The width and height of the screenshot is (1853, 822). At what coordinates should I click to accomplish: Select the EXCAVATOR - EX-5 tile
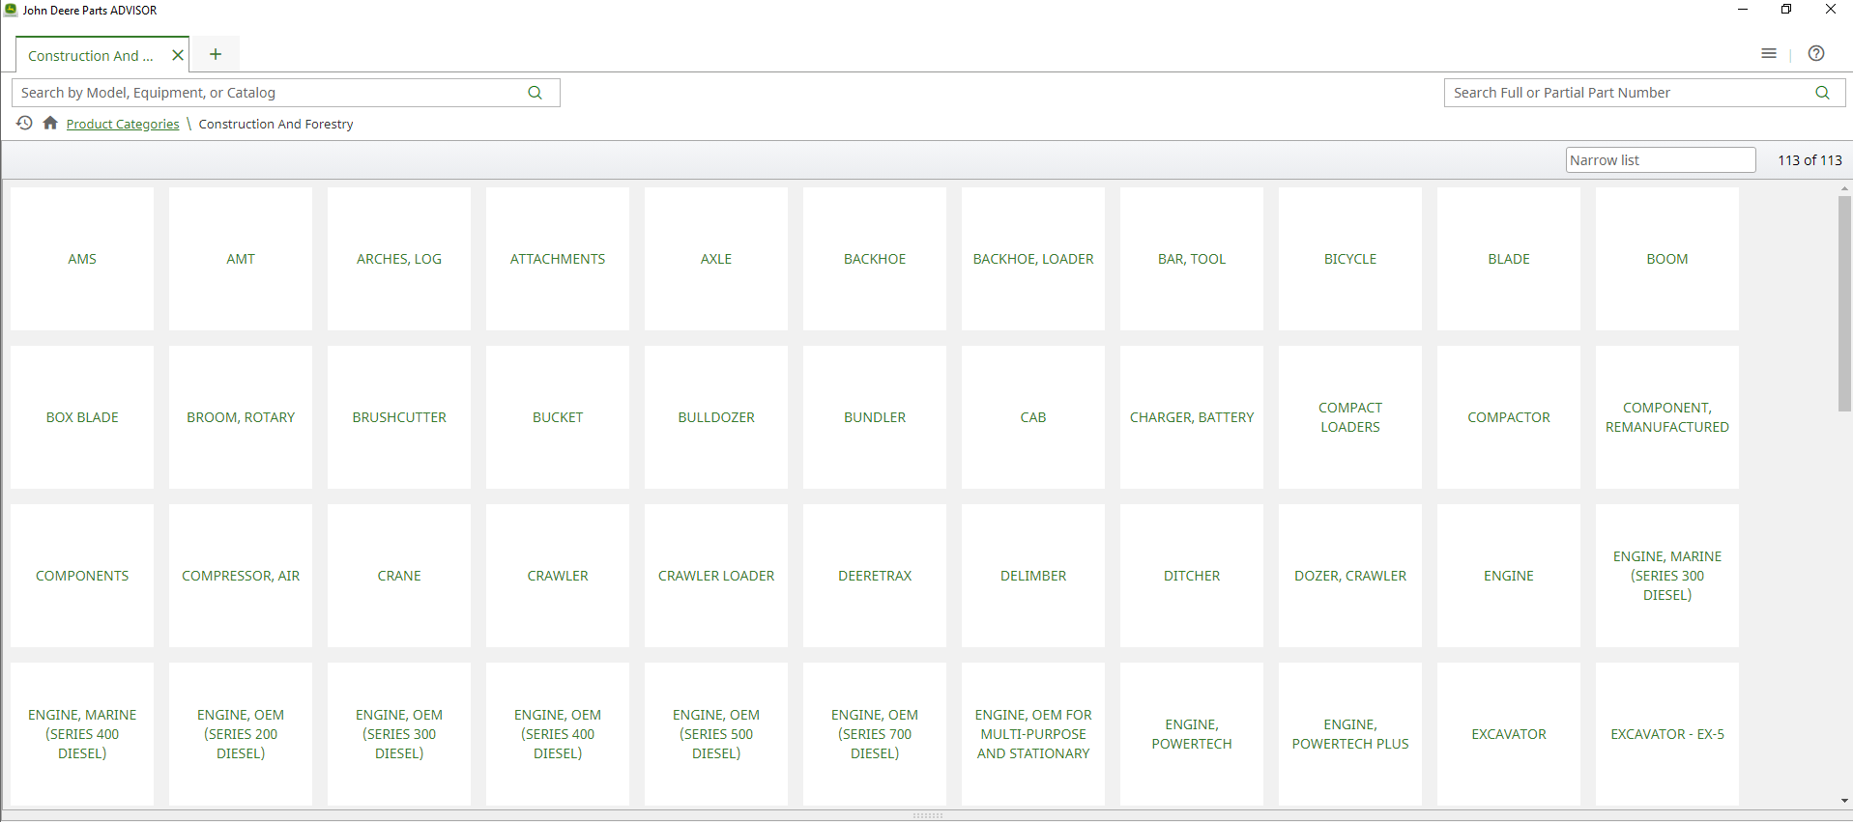click(x=1667, y=734)
